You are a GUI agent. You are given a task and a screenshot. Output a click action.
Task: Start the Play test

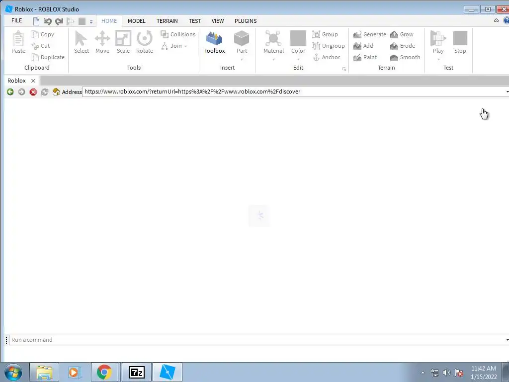438,42
